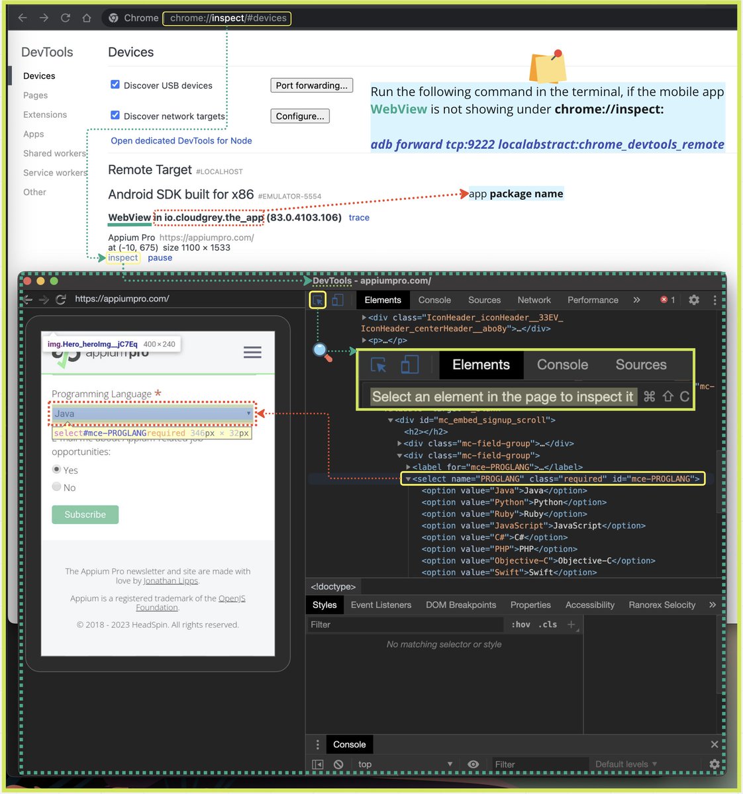Open Default levels dropdown in console
Screen dimensions: 743x794
[x=626, y=764]
